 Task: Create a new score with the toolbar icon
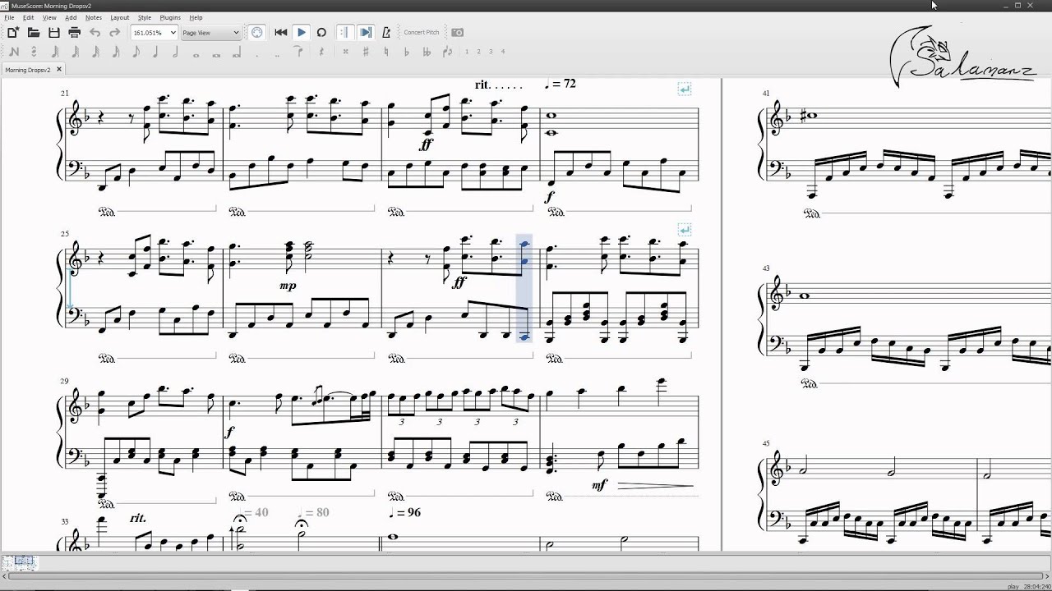tap(13, 33)
